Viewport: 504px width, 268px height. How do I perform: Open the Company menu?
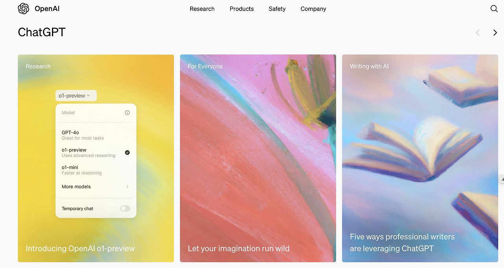[x=313, y=9]
